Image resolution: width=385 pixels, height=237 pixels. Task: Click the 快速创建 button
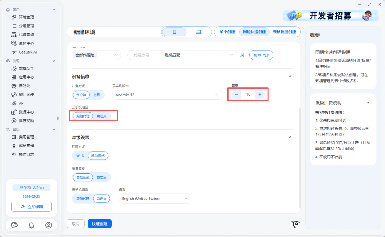tap(100, 224)
